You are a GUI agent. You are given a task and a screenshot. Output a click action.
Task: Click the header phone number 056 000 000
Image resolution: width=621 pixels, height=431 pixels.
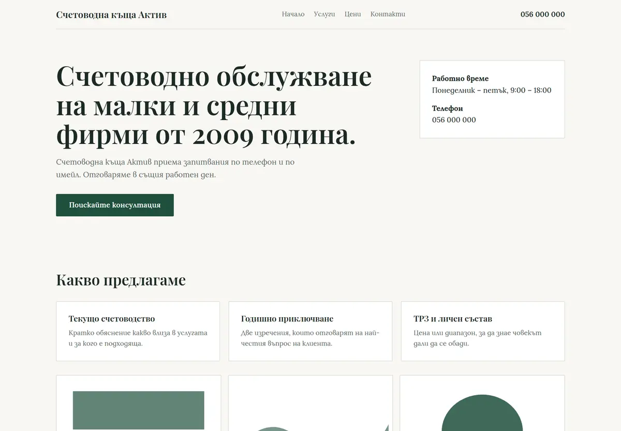point(542,14)
